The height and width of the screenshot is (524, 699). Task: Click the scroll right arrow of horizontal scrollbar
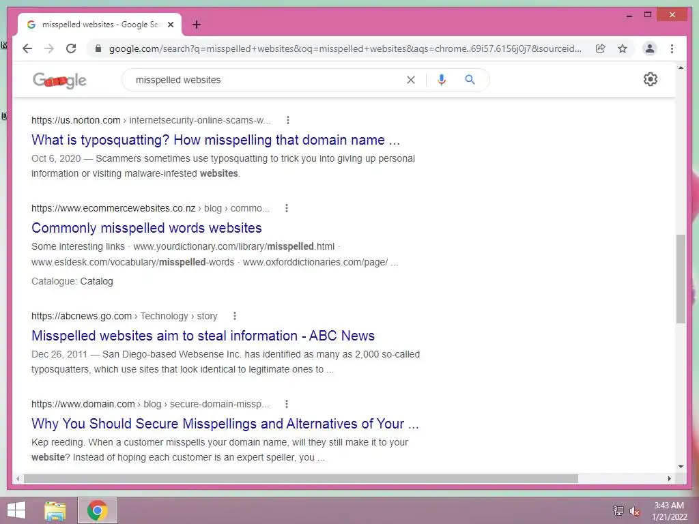coord(669,478)
